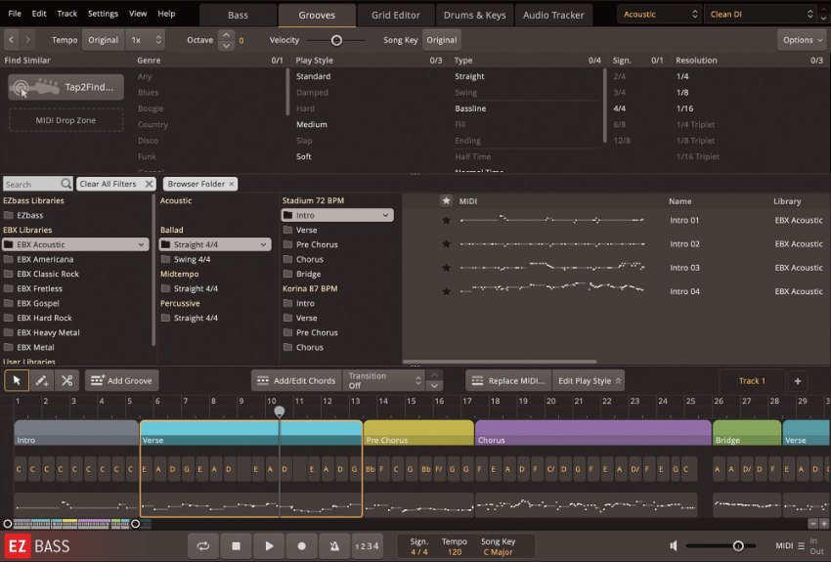The height and width of the screenshot is (562, 831).
Task: Open Tap2Find feature
Action: point(66,87)
